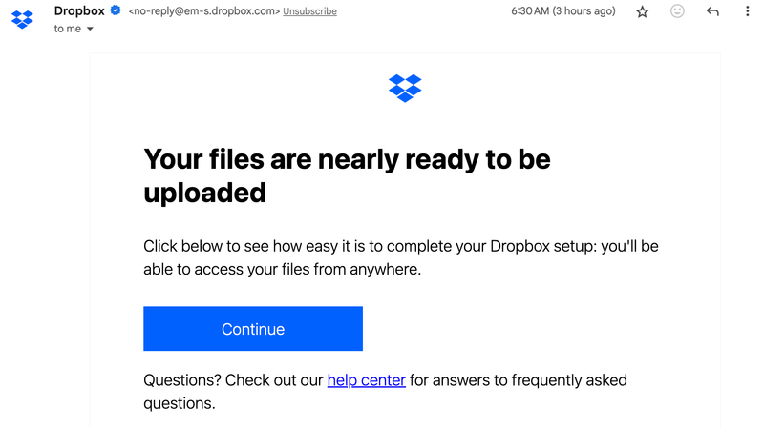This screenshot has width=764, height=428.
Task: Click the no-reply@em-s.dropbox.com address
Action: [x=204, y=11]
